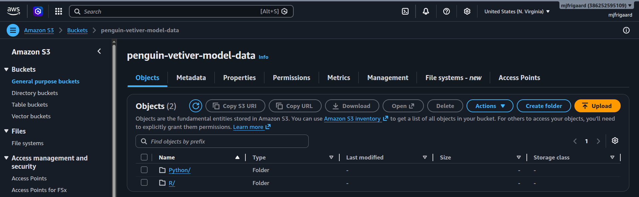Open the info panel icon at right
639x197 pixels.
tap(626, 30)
